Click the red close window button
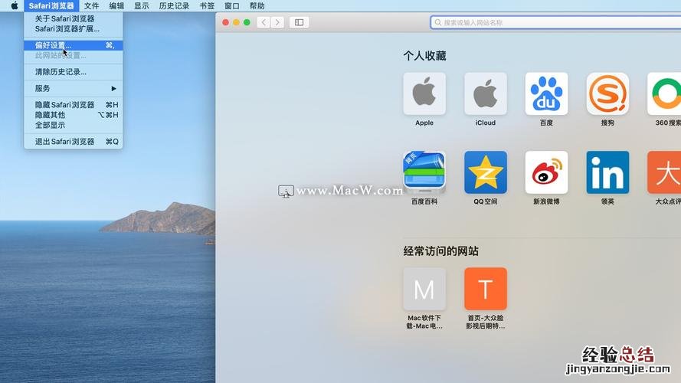This screenshot has height=383, width=681. click(225, 22)
